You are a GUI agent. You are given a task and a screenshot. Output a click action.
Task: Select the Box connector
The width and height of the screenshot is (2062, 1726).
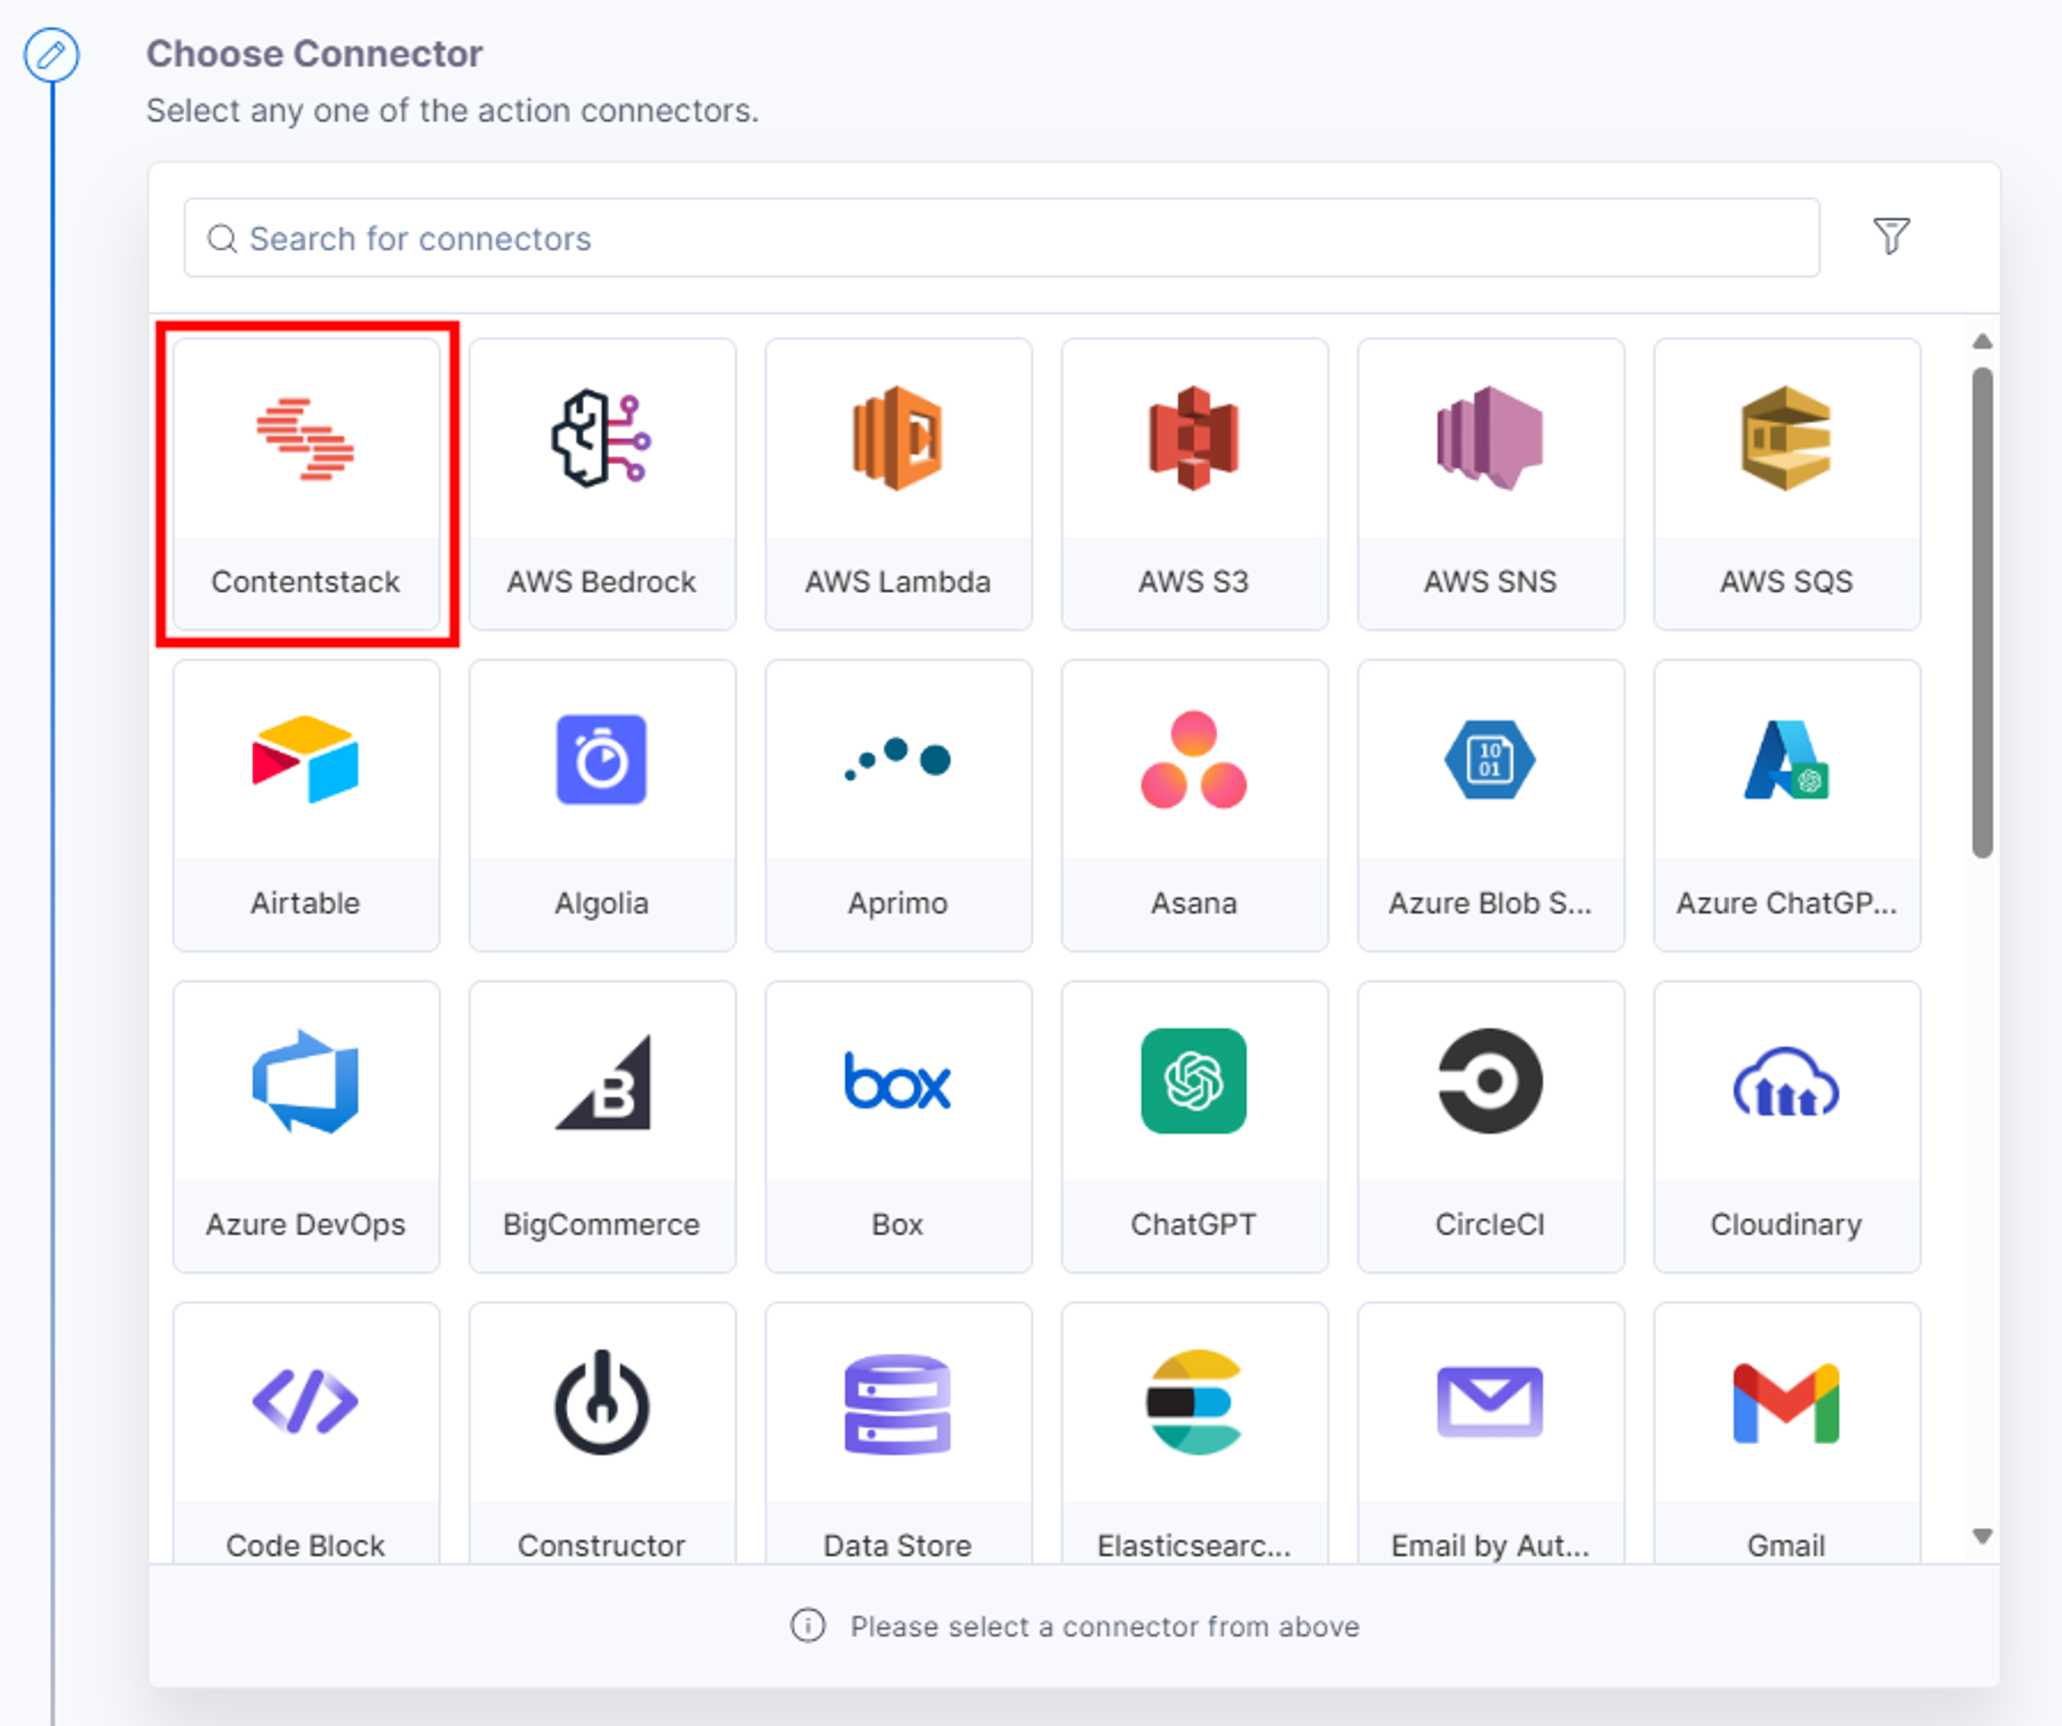click(x=898, y=1126)
